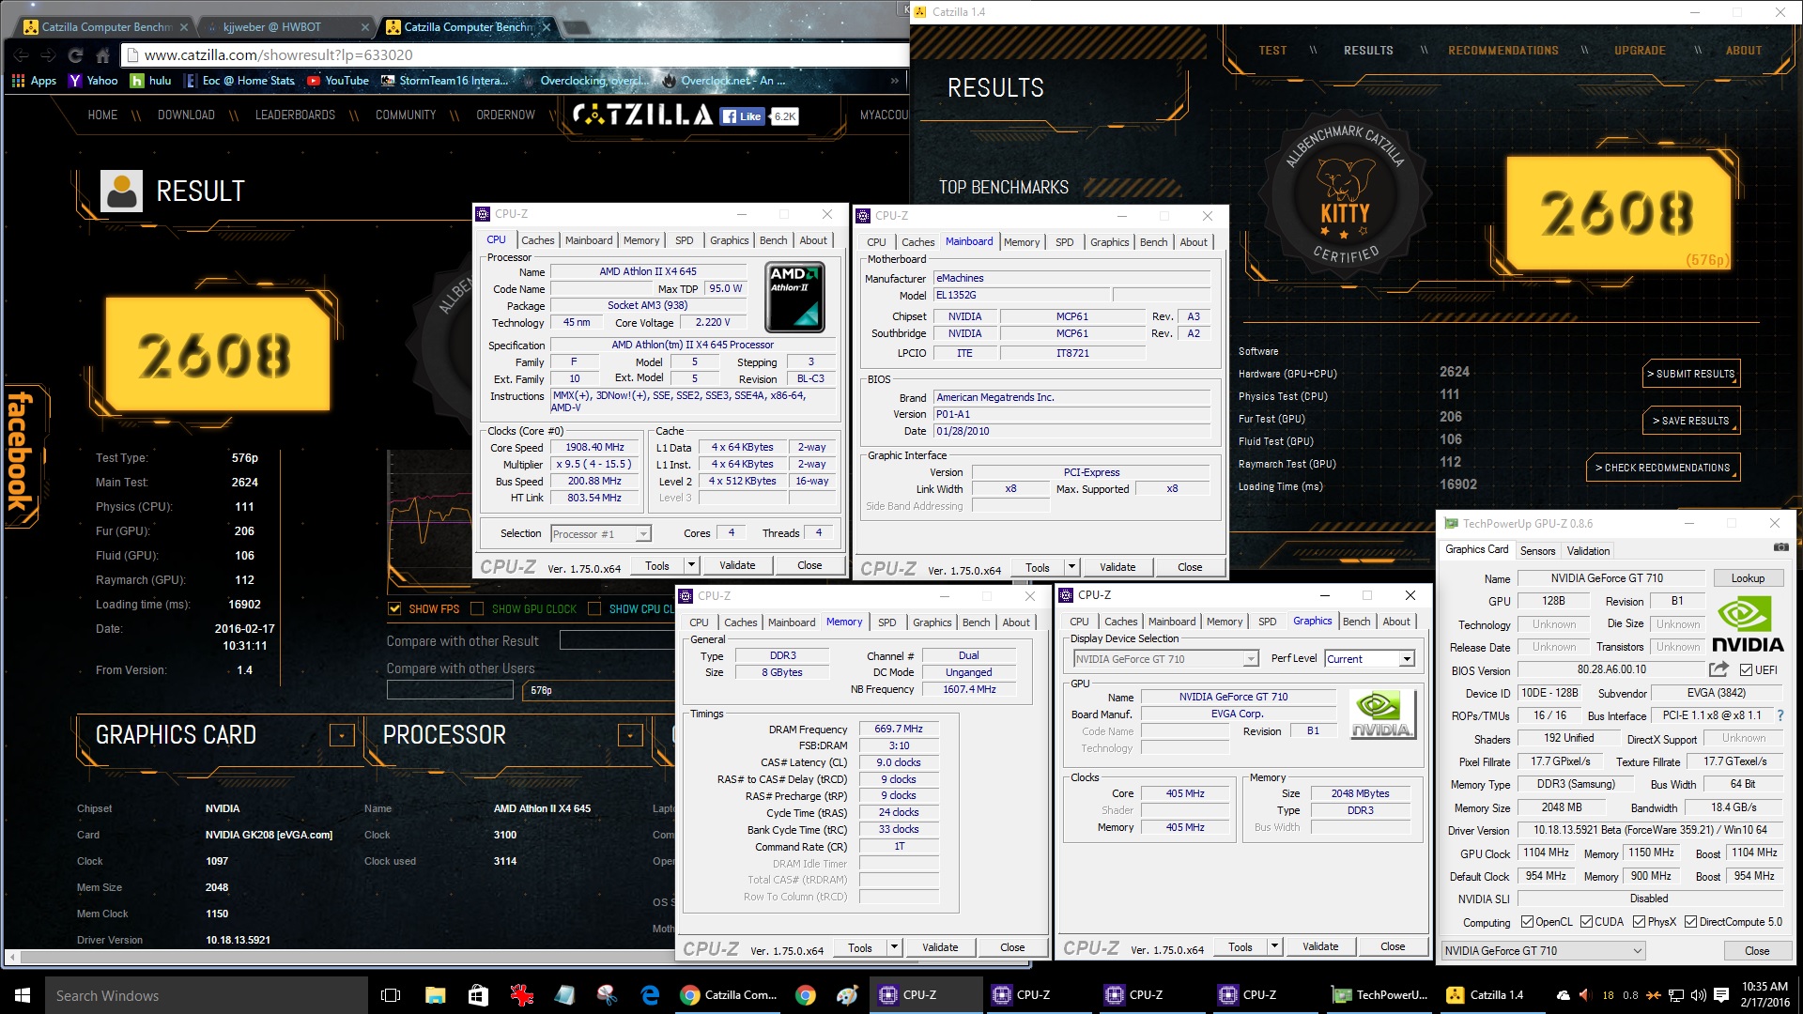Viewport: 1803px width, 1014px height.
Task: Open the Windows Store taskbar icon
Action: [x=478, y=995]
